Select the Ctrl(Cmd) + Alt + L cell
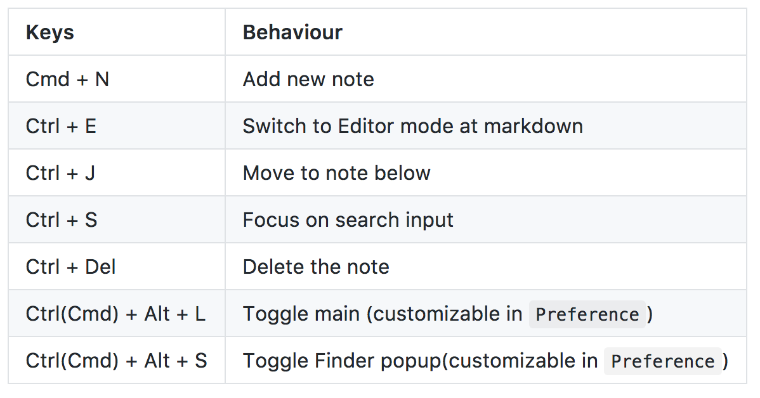This screenshot has height=398, width=760. [115, 314]
